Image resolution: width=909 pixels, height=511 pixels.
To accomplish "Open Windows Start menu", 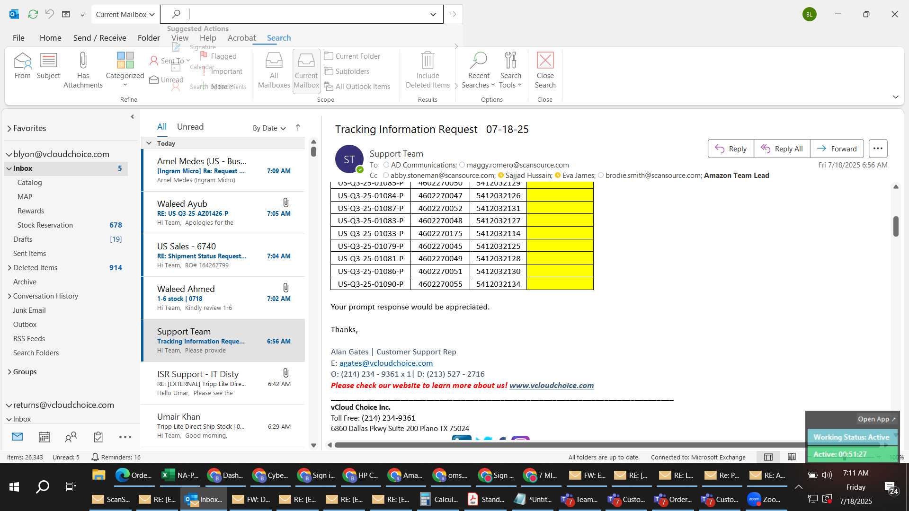I will 14,487.
